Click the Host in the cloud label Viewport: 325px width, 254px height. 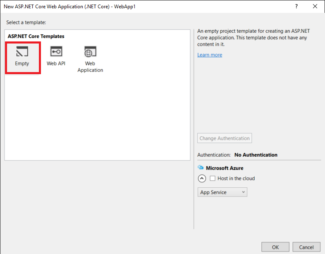click(x=236, y=179)
